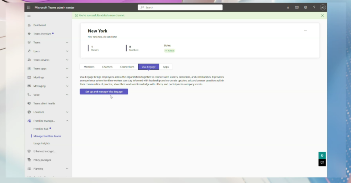
Task: Click Set up and manage Viva Engage
Action: point(104,91)
